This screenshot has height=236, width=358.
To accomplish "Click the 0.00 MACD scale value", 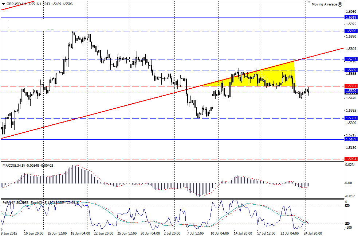I will tap(349, 183).
